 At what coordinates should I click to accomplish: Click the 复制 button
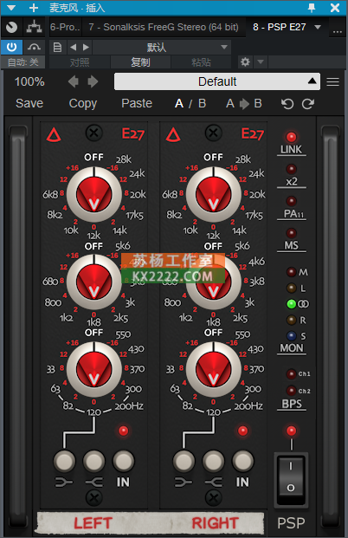click(x=140, y=62)
